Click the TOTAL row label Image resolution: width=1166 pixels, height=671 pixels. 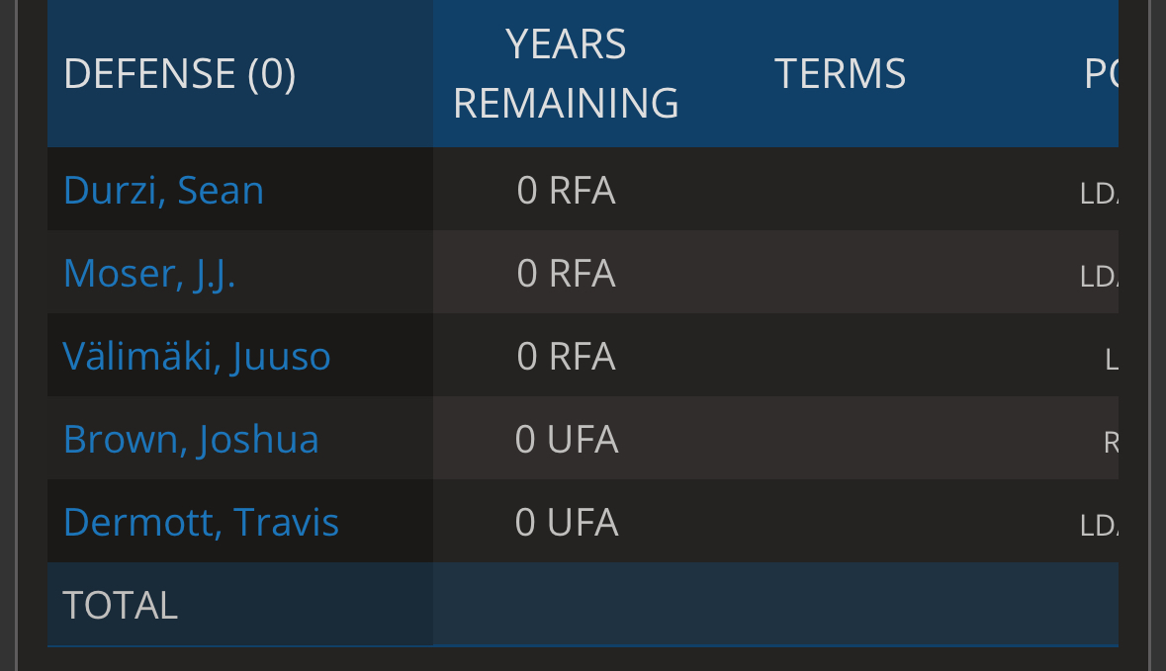pos(121,605)
